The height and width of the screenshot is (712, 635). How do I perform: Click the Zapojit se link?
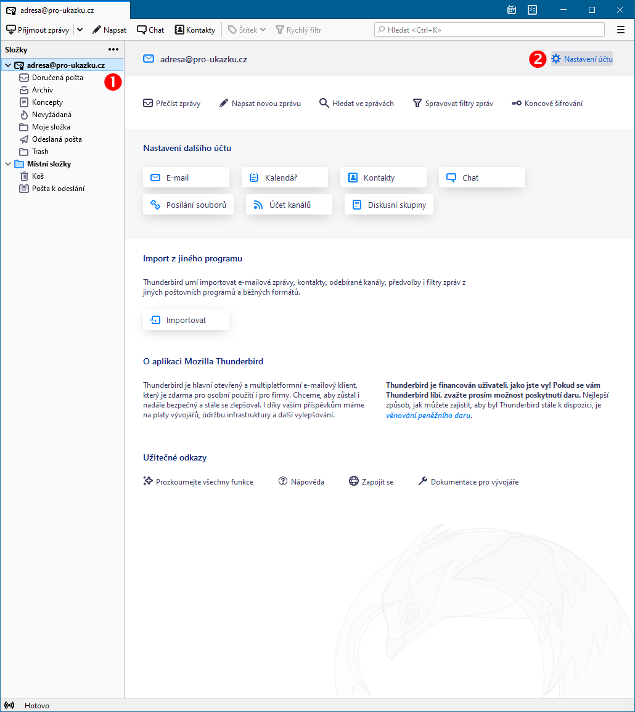(x=371, y=482)
